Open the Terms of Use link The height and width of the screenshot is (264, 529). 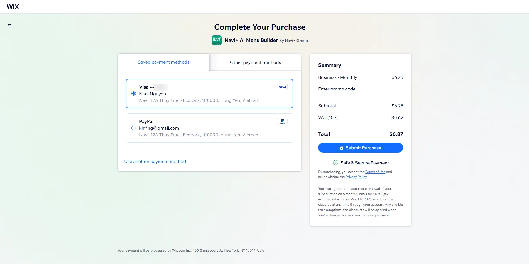375,172
